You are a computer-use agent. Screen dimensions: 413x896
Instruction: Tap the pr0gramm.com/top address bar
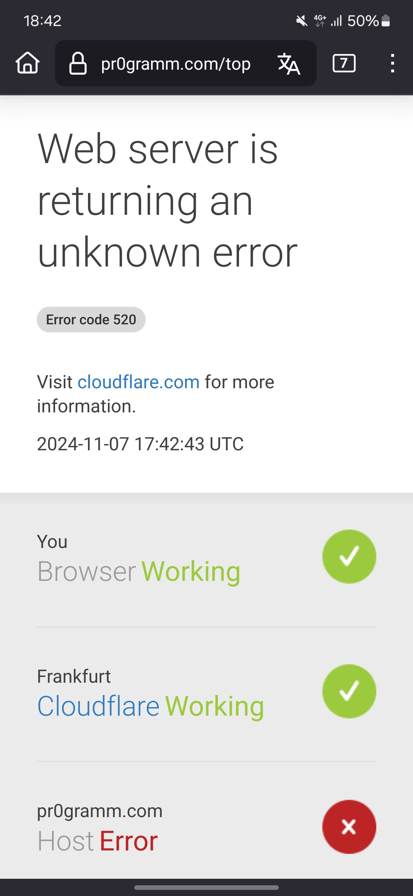176,64
